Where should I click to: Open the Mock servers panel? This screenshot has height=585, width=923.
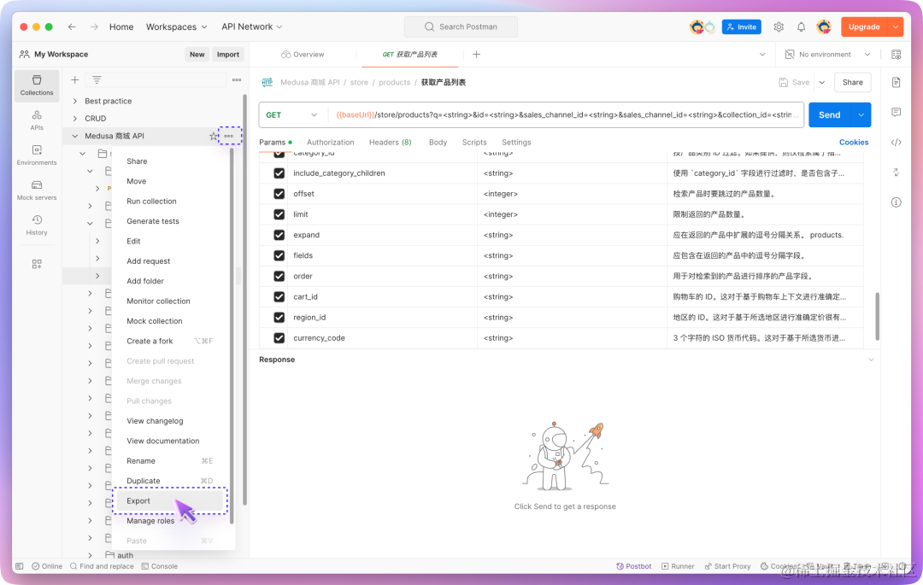click(37, 190)
